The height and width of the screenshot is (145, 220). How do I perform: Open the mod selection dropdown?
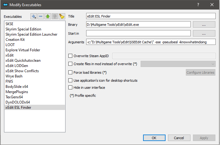click(178, 64)
